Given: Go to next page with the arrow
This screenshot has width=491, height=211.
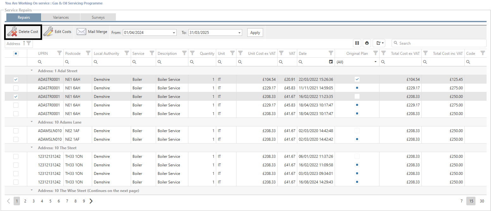Looking at the screenshot, I should click(91, 201).
